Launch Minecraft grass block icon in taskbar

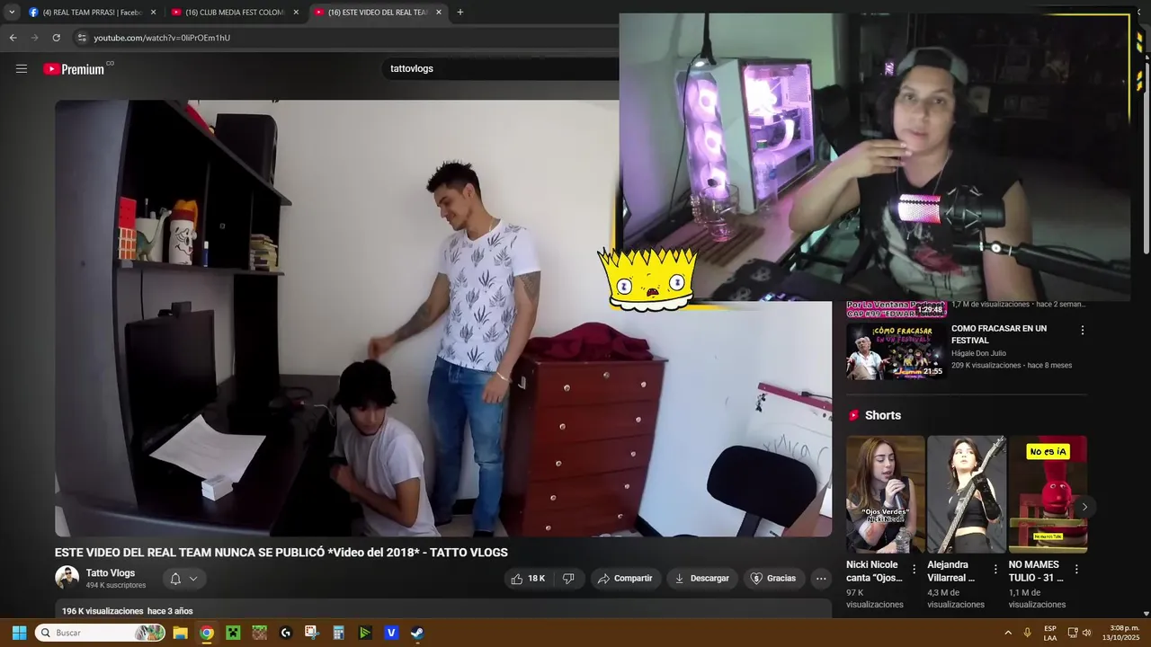pyautogui.click(x=259, y=633)
